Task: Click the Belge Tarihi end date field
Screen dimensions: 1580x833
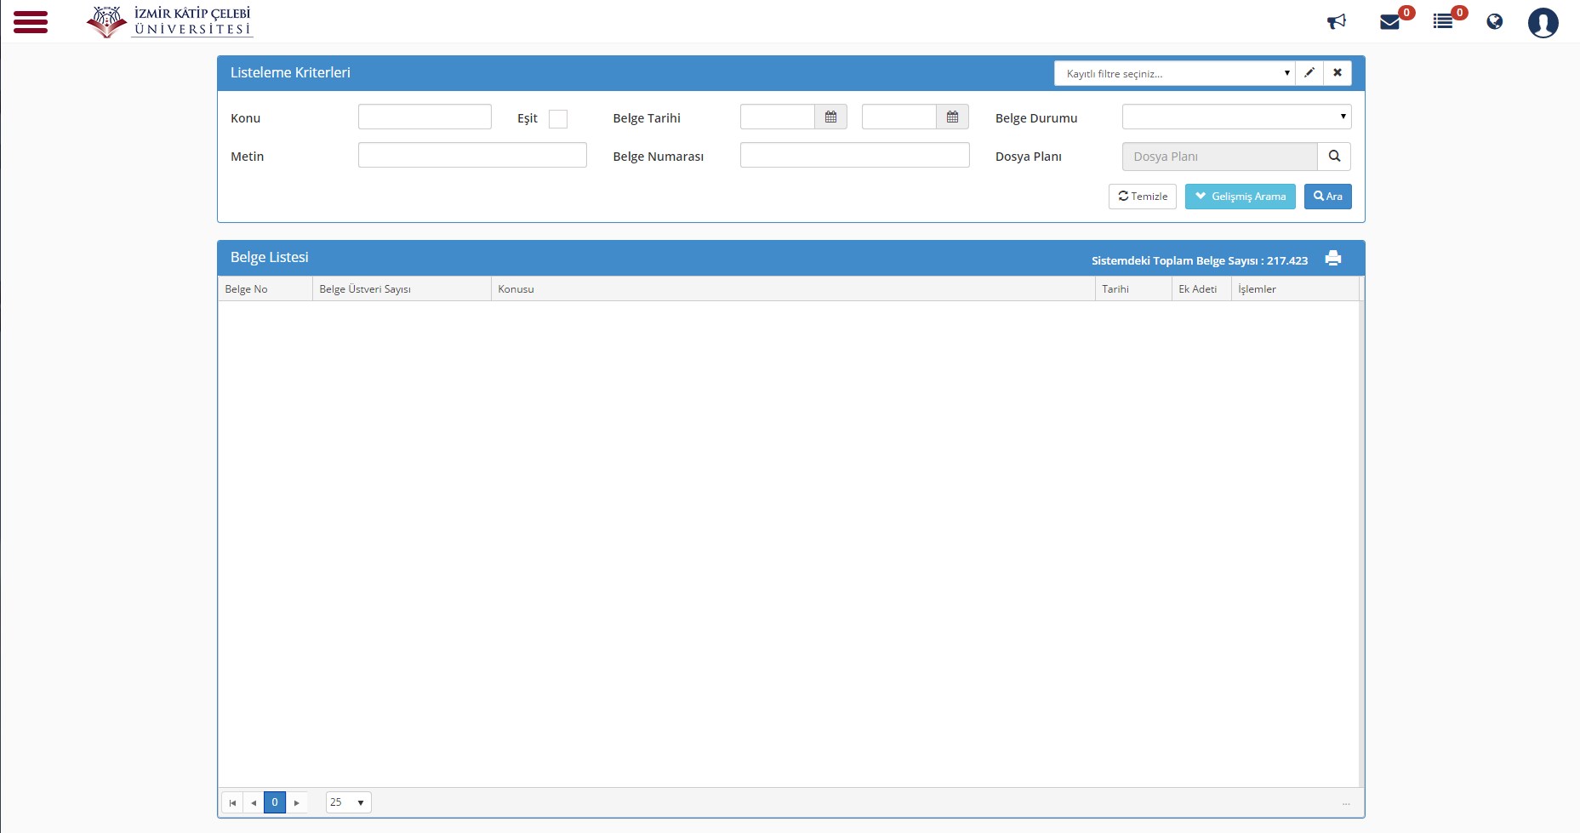Action: (x=899, y=117)
